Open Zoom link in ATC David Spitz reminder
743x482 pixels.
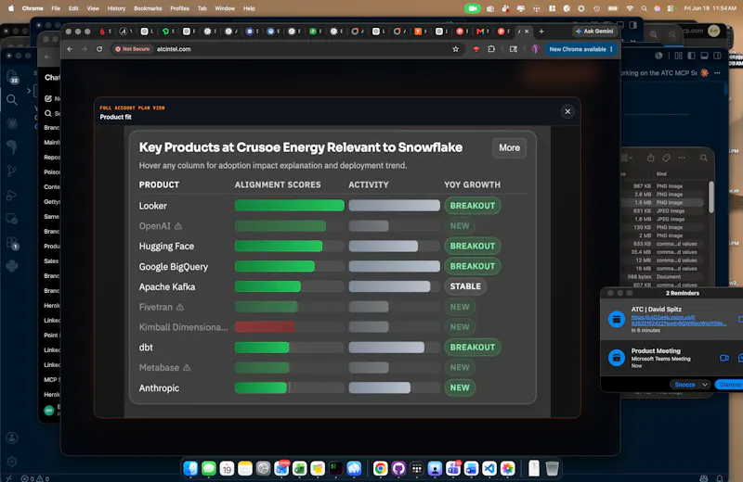[x=679, y=320]
